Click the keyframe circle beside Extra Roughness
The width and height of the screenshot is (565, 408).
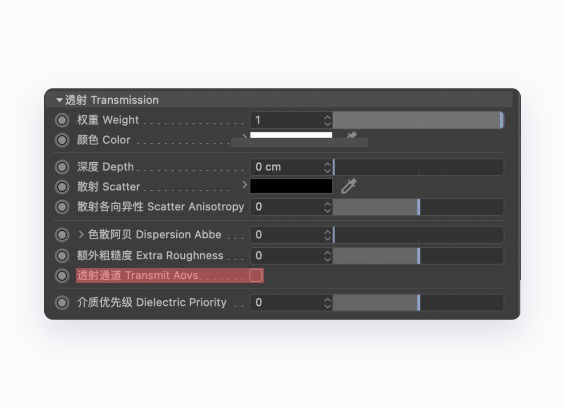pos(62,256)
